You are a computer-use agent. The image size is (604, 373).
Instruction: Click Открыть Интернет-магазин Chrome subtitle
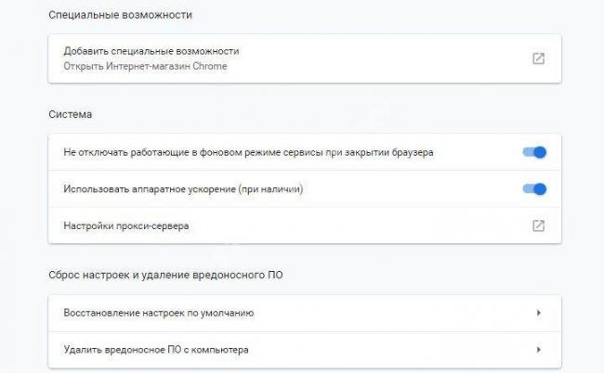(145, 66)
